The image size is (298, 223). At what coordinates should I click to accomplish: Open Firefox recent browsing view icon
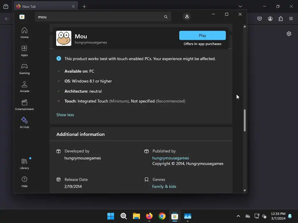click(6, 6)
